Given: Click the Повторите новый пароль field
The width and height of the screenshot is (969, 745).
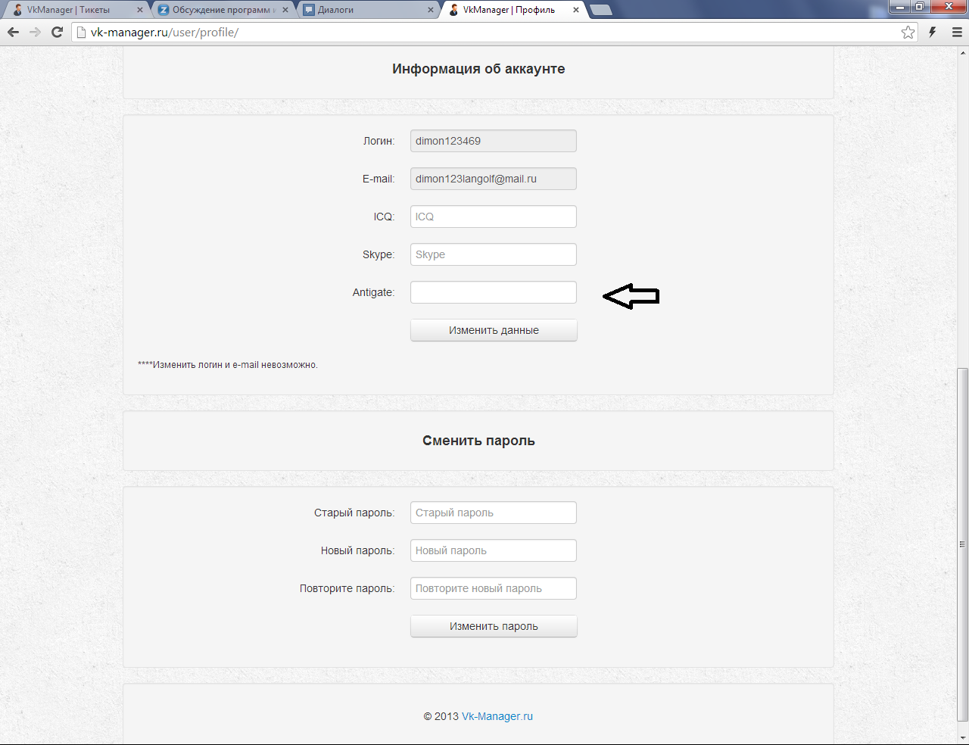Looking at the screenshot, I should point(494,588).
